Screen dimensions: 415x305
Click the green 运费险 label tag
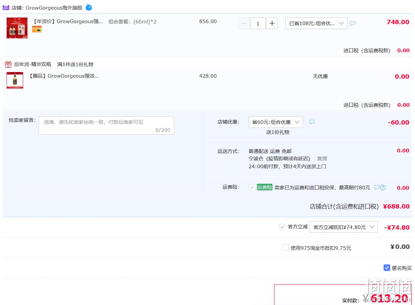click(265, 187)
